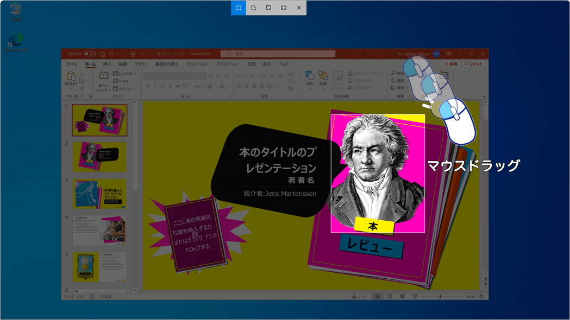
Task: Click the font color A button
Action: (222, 86)
